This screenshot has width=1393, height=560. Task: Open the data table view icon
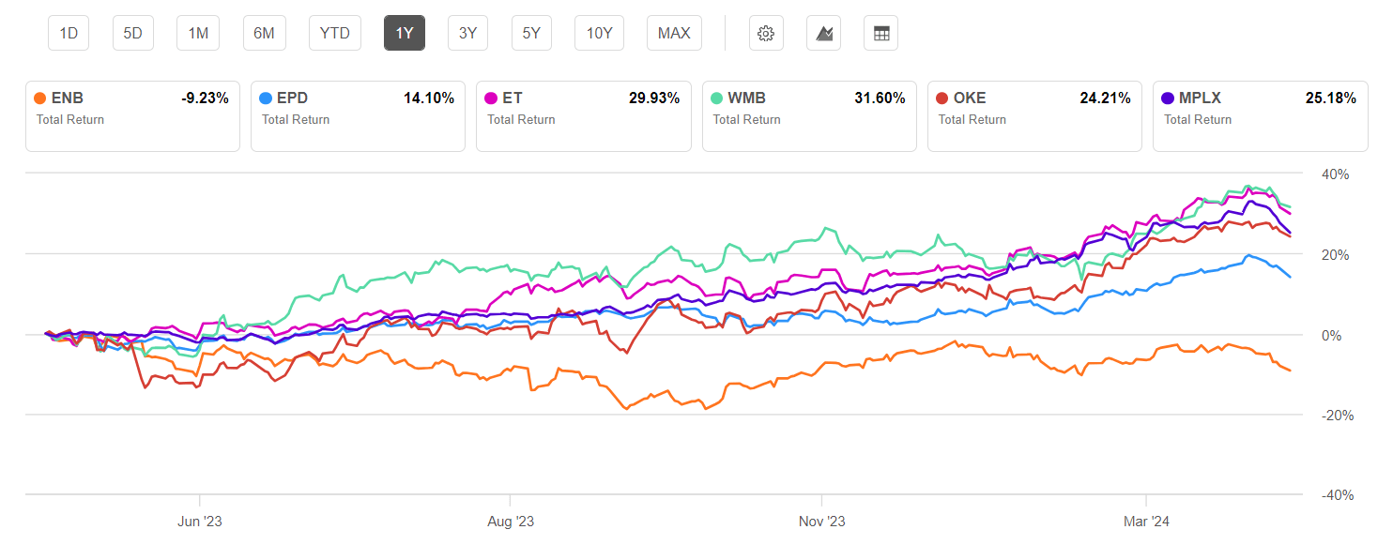click(x=880, y=32)
